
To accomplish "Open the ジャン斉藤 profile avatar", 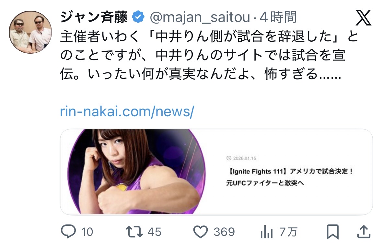I will click(30, 32).
